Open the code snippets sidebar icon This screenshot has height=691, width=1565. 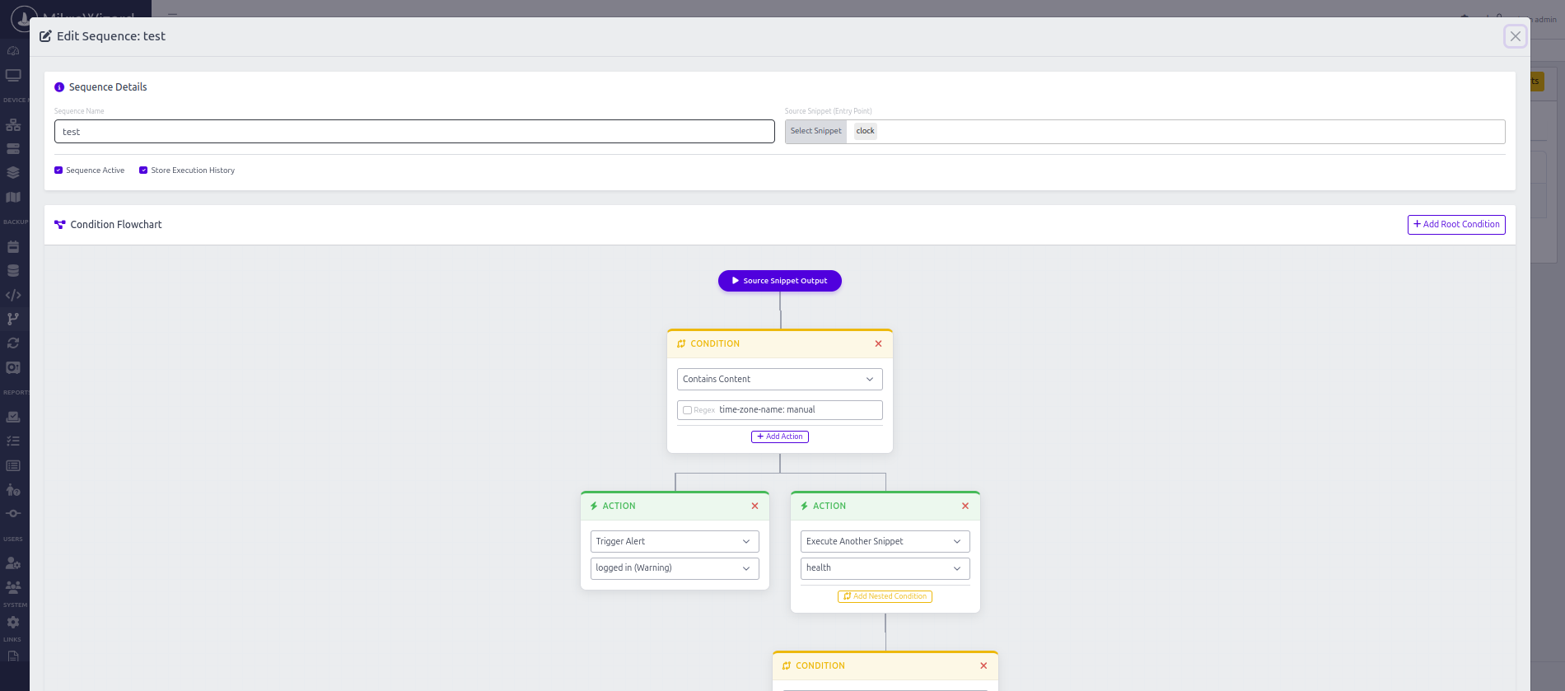(x=13, y=295)
